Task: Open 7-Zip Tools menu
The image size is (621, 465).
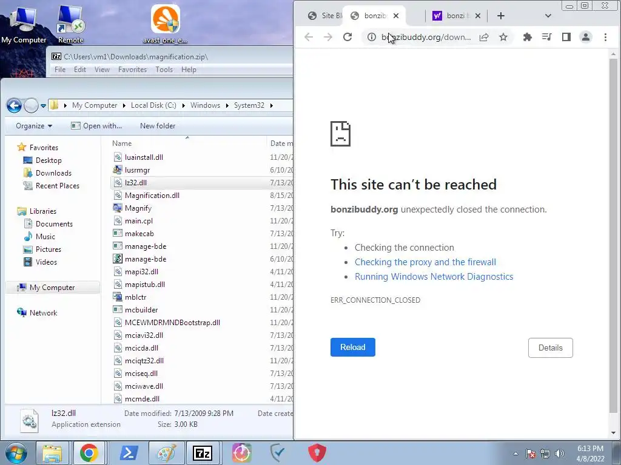Action: [164, 70]
